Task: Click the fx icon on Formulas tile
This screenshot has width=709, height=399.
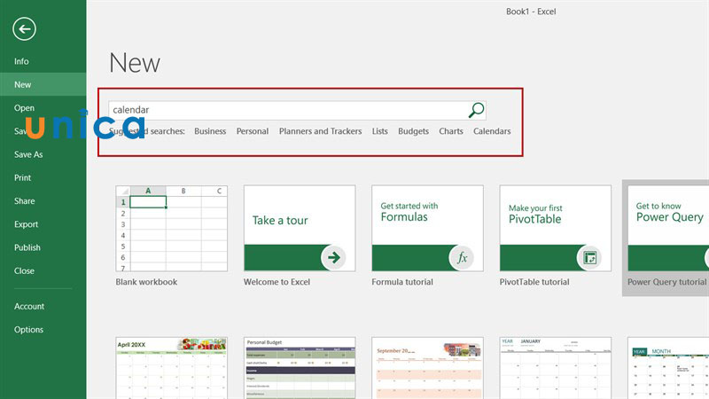Action: 462,257
